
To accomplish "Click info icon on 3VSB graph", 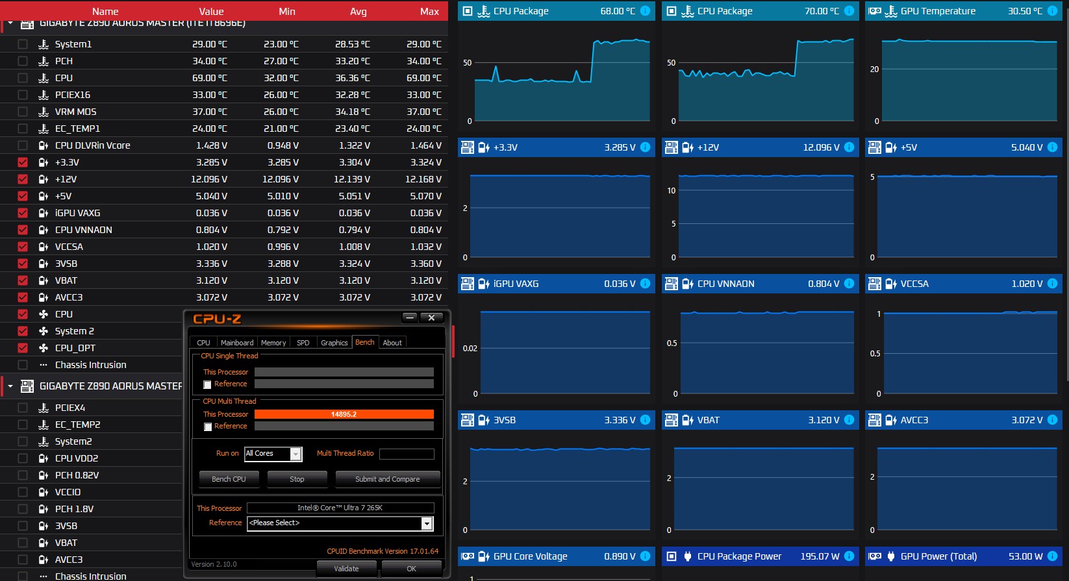I will 645,420.
